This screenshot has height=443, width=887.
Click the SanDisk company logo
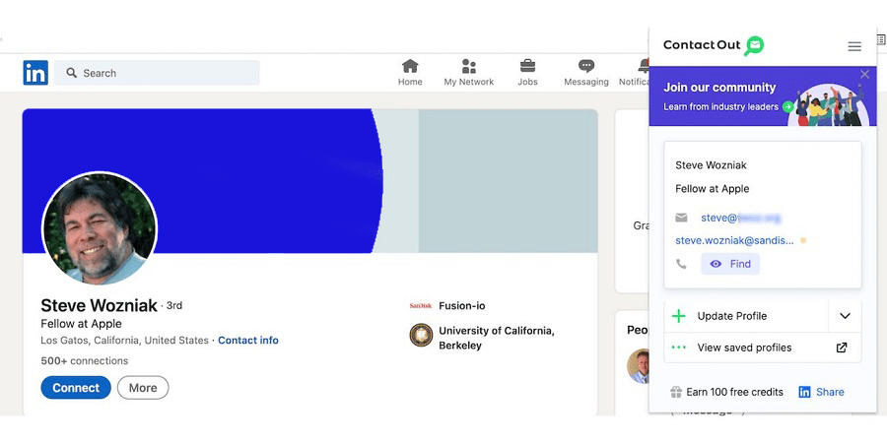[420, 306]
